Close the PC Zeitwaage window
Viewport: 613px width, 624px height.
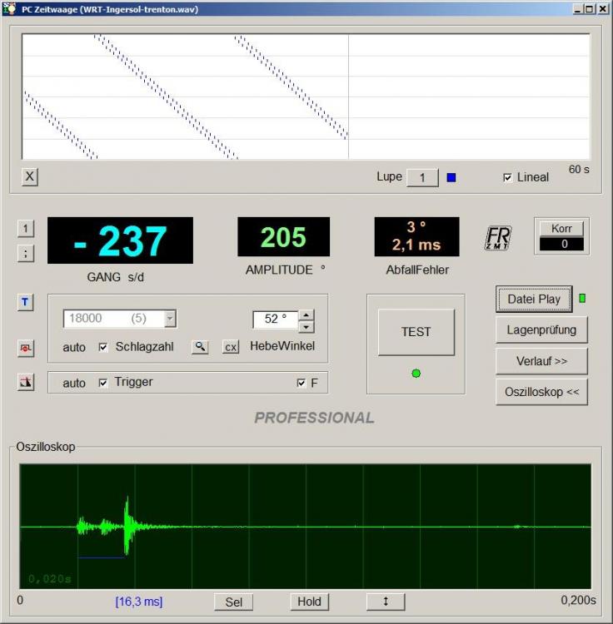pos(603,9)
